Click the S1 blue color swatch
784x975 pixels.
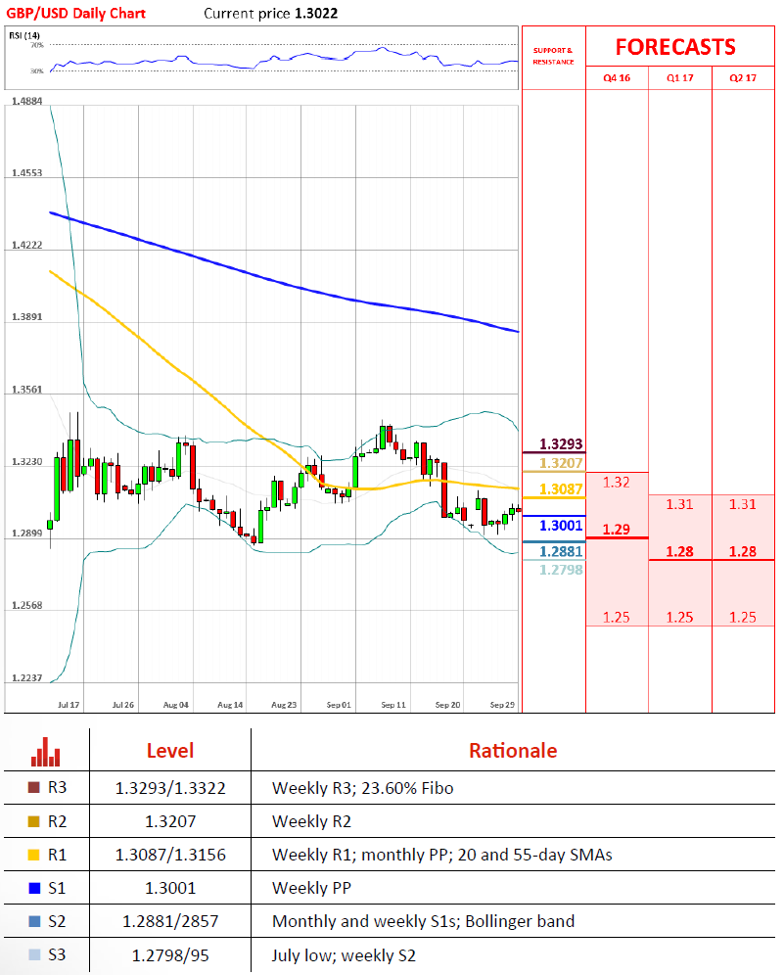[x=34, y=888]
